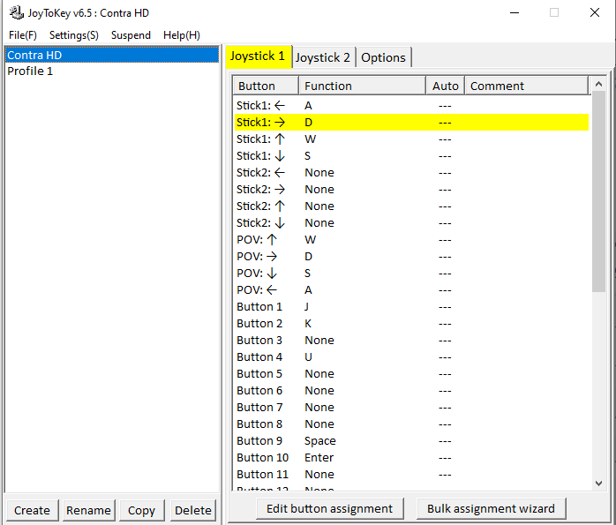The height and width of the screenshot is (525, 616).
Task: Select the Button 11 row
Action: (411, 475)
